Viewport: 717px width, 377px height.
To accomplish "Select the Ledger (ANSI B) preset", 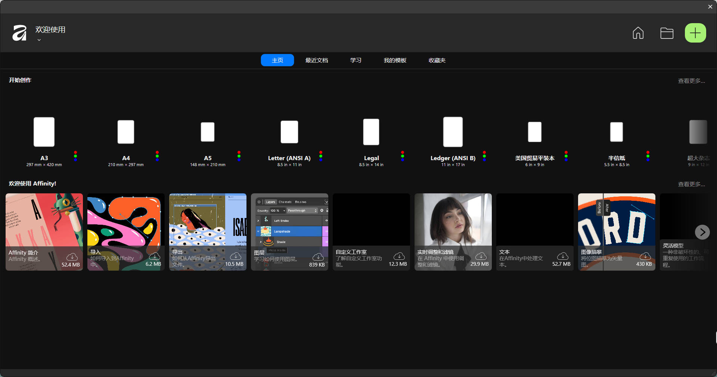I will pos(453,132).
